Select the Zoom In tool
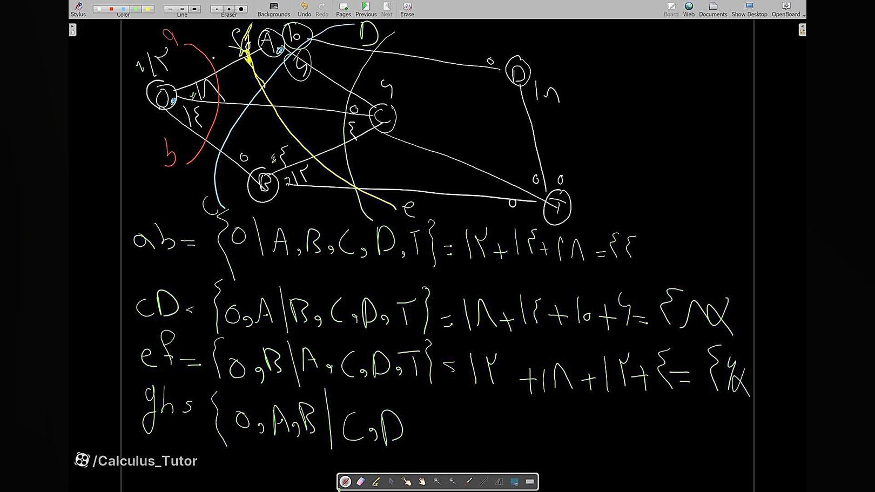This screenshot has height=492, width=875. tap(437, 481)
